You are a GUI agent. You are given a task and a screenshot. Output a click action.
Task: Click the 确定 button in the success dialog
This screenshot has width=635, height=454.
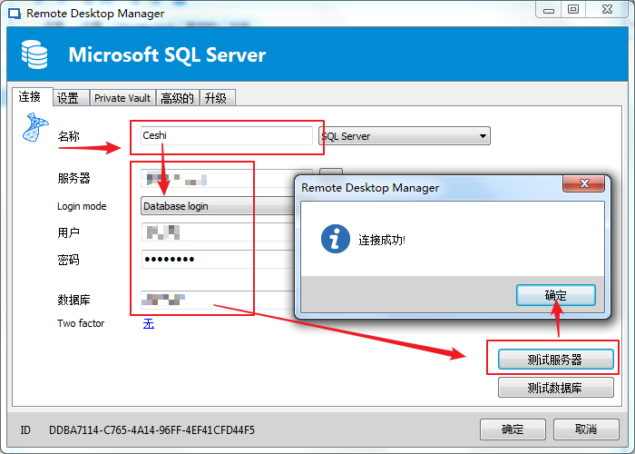[555, 295]
